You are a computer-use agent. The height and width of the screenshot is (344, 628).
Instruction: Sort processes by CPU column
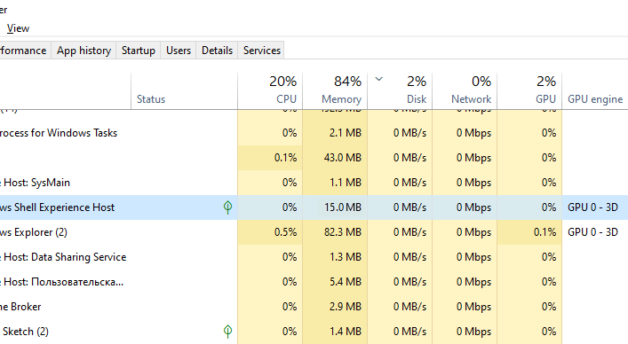click(x=270, y=91)
